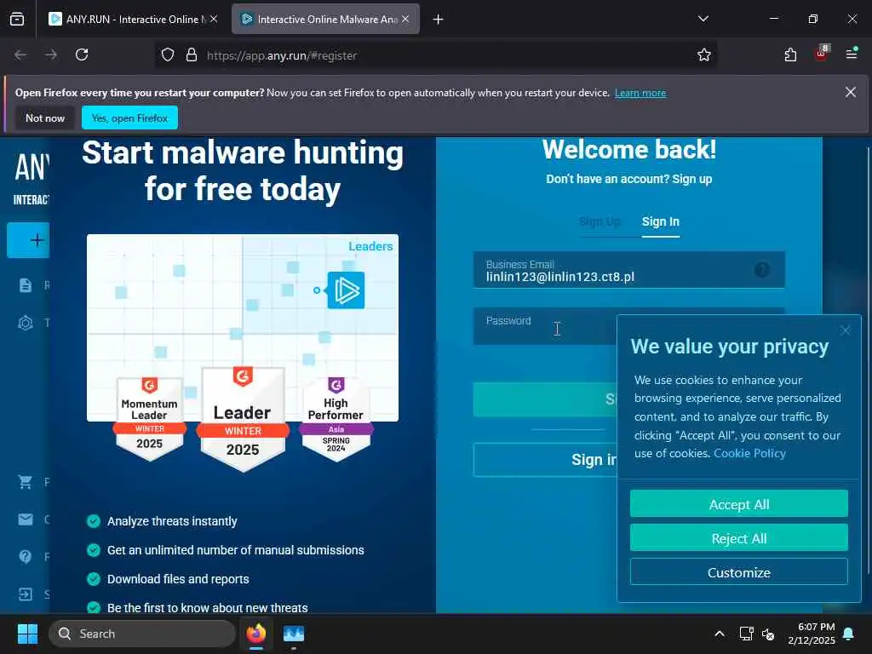The width and height of the screenshot is (872, 654).
Task: Go back to the previous page
Action: (20, 54)
